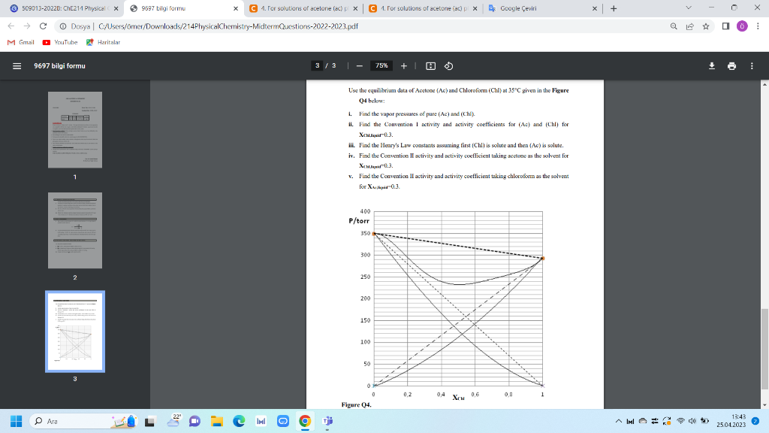Open Gmail bookmark
The image size is (769, 433).
pos(20,42)
